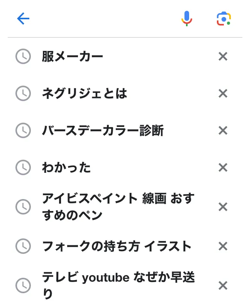This screenshot has height=304, width=247.
Task: Click clock icon beside 服メーカー
Action: pyautogui.click(x=23, y=56)
